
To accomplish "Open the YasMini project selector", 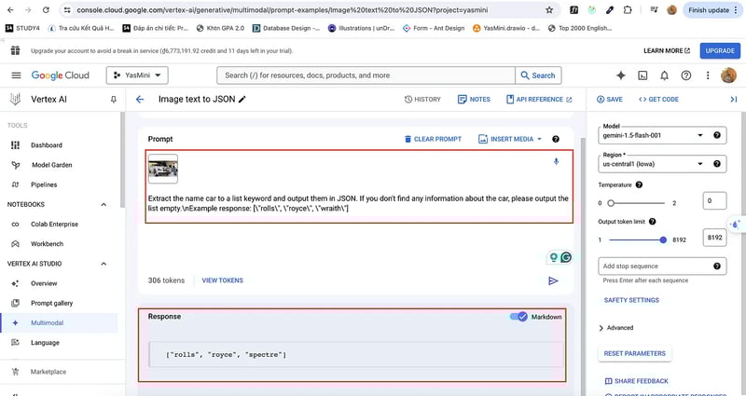I will (x=137, y=75).
